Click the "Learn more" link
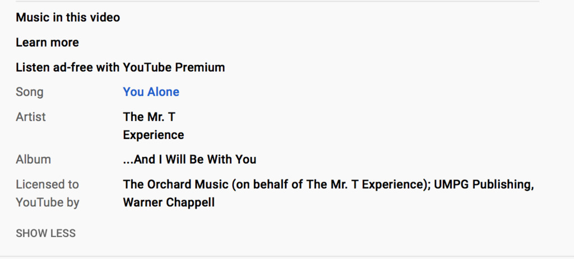This screenshot has width=574, height=259. tap(47, 43)
